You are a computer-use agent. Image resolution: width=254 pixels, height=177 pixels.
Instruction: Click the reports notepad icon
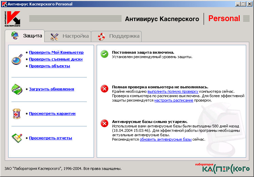(17, 138)
